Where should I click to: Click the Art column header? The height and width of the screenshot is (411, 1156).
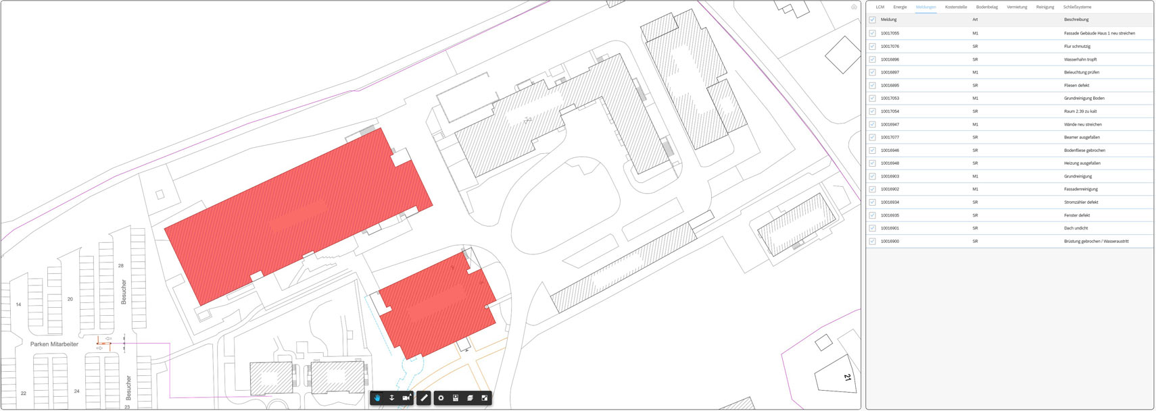[x=975, y=20]
